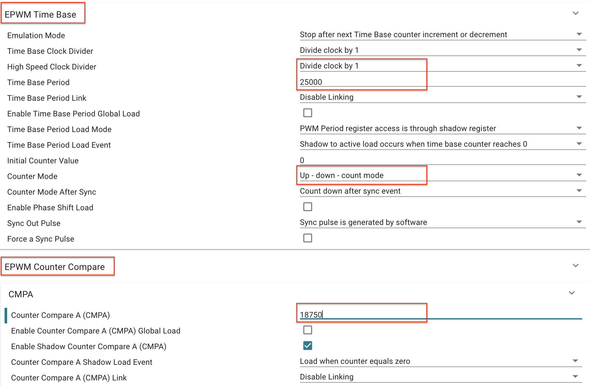This screenshot has height=386, width=590.
Task: Open the Counter Mode dropdown
Action: coord(442,175)
